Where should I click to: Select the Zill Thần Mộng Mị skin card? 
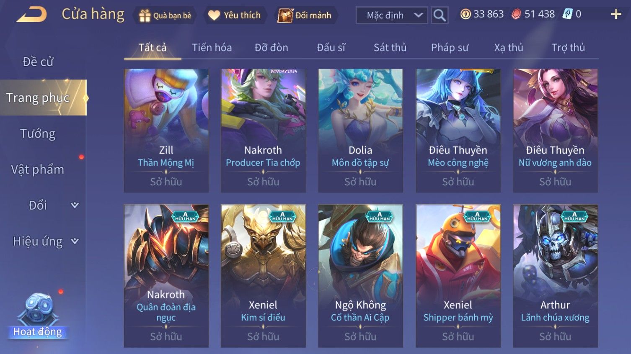pyautogui.click(x=166, y=131)
